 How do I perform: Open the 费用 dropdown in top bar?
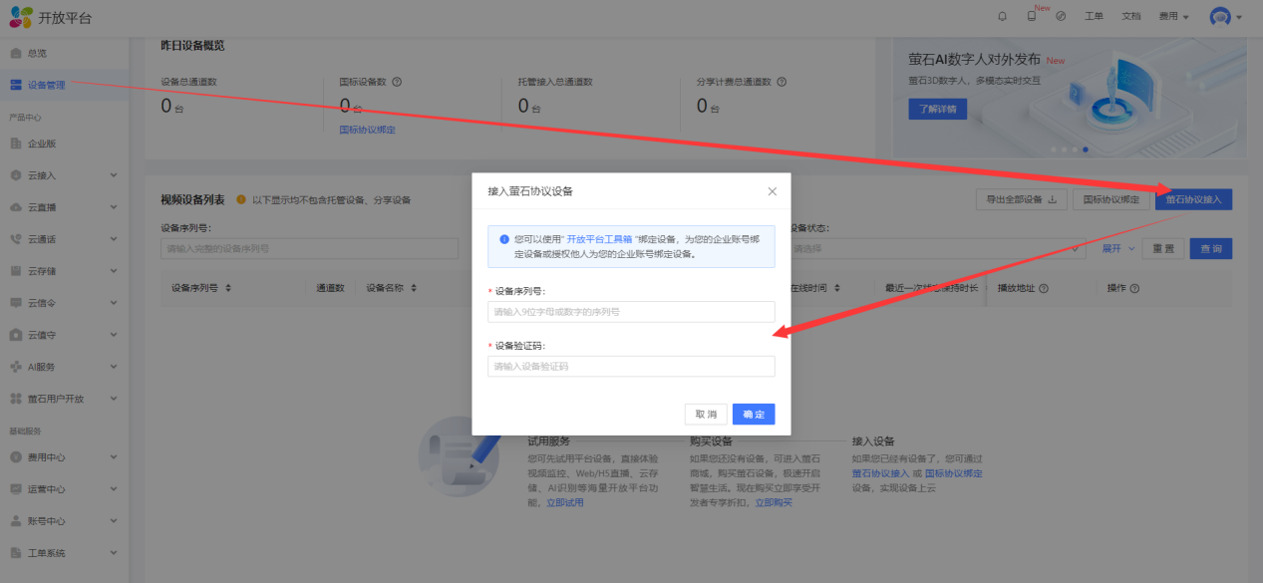pos(1173,16)
